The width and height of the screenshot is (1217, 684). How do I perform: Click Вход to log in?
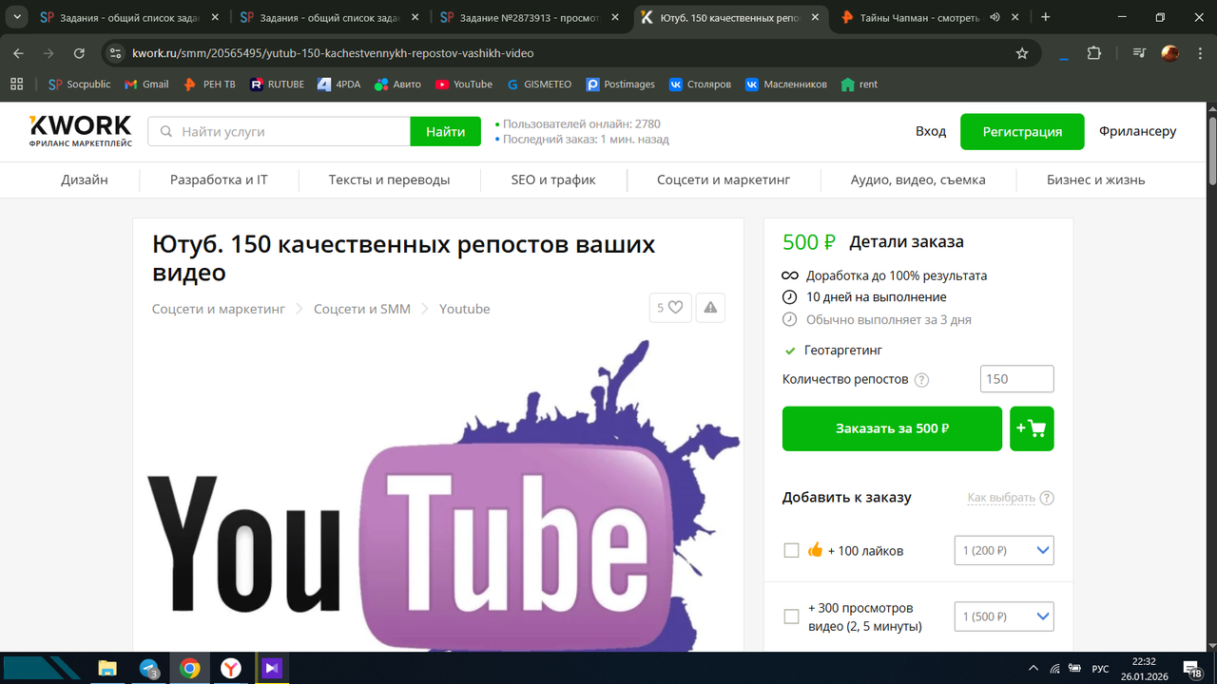tap(931, 131)
